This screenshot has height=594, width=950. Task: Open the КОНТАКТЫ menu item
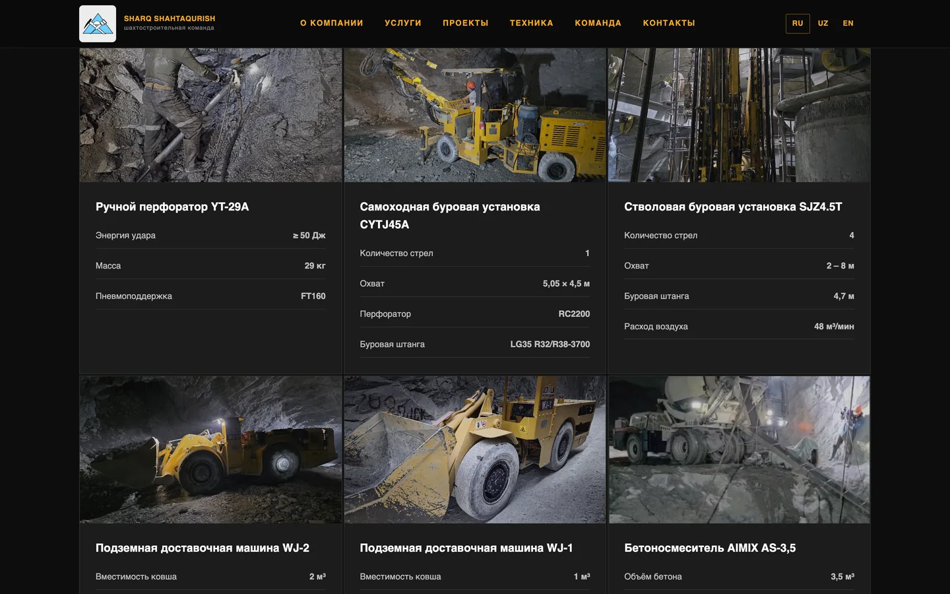(x=669, y=23)
